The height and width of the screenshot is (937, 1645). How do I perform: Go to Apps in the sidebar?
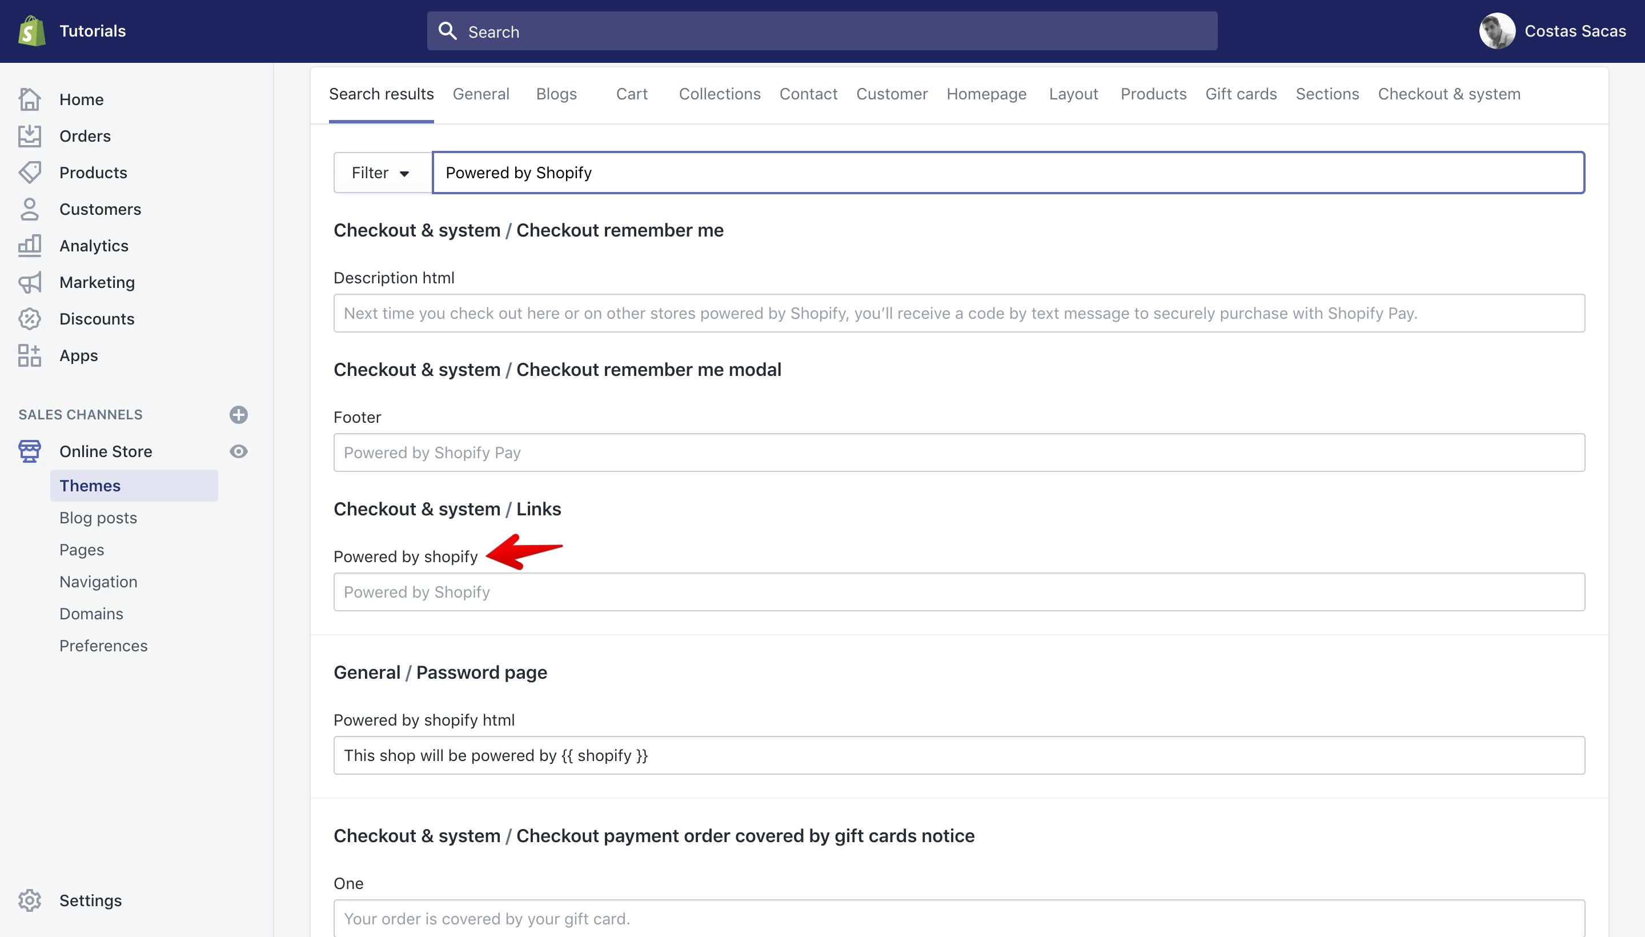(78, 355)
